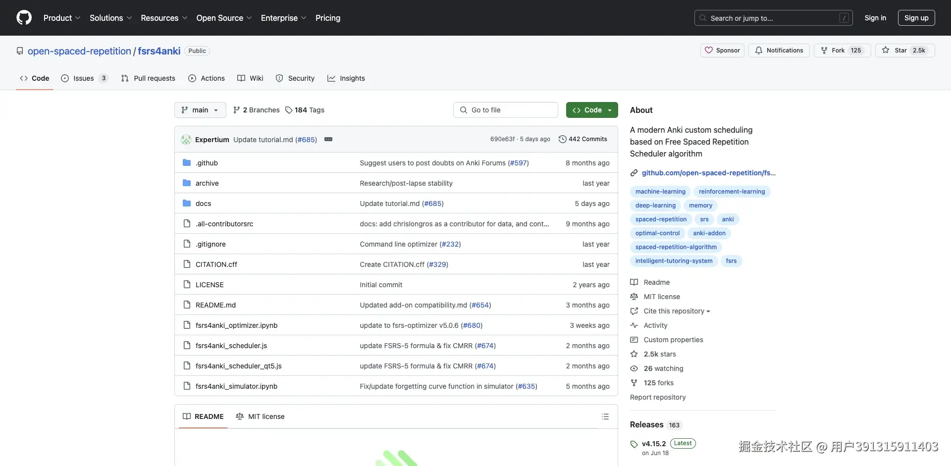The height and width of the screenshot is (466, 951).
Task: Open the Insights tab
Action: [x=346, y=78]
